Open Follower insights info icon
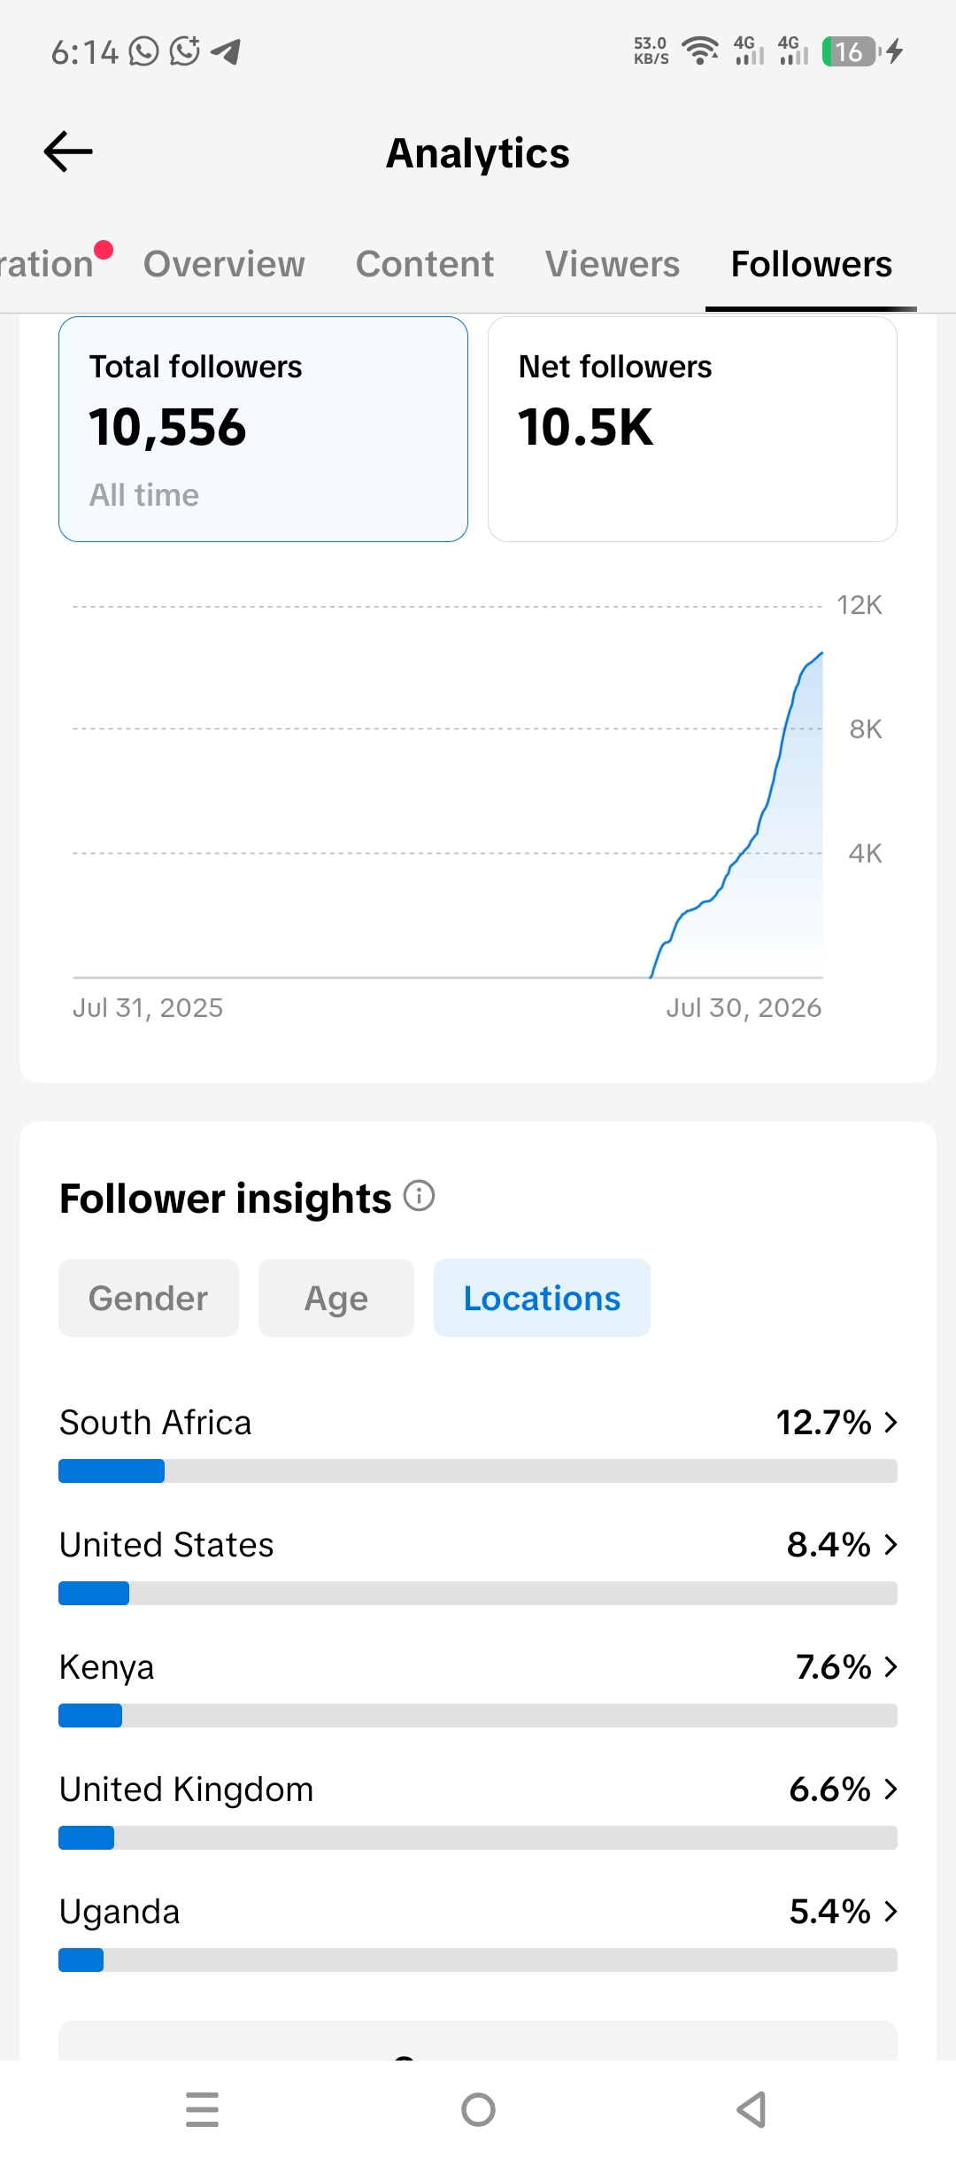This screenshot has width=956, height=2158. (x=419, y=1196)
